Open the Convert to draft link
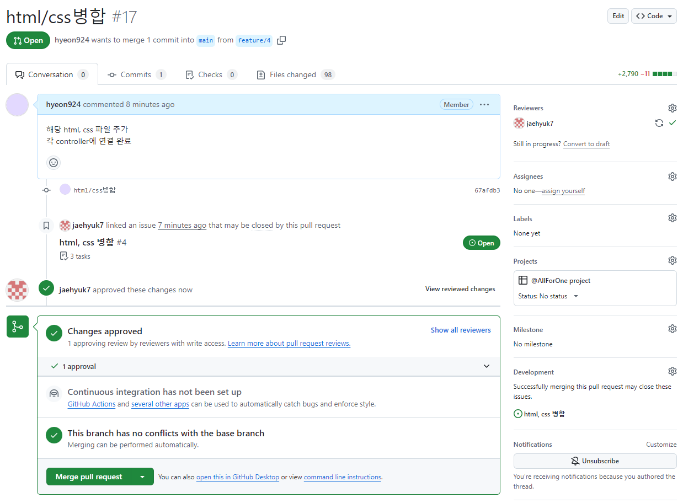Image resolution: width=699 pixels, height=503 pixels. (586, 143)
